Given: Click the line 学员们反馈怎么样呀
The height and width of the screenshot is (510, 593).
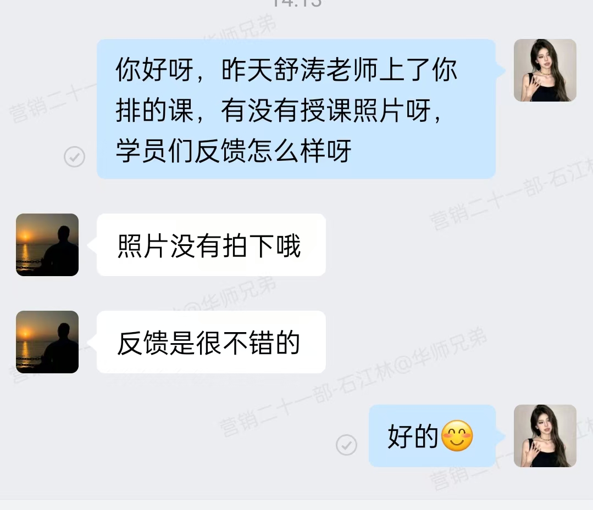Looking at the screenshot, I should click(234, 151).
